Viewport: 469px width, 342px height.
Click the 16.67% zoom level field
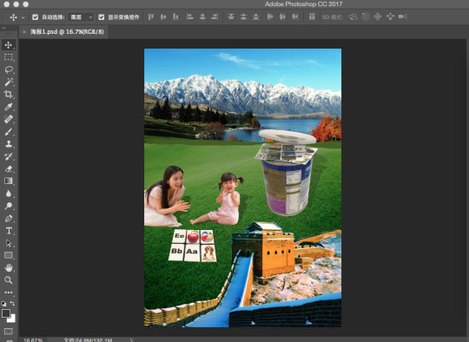pos(33,340)
